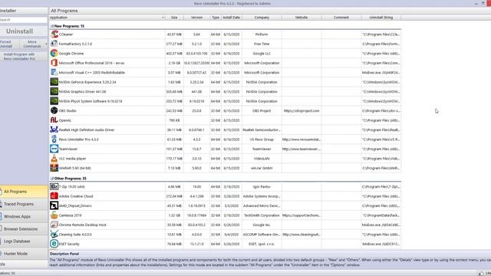The width and height of the screenshot is (491, 276).
Task: Select Microsoft Visual C++ 2005 Redistributable icon
Action: point(54,72)
